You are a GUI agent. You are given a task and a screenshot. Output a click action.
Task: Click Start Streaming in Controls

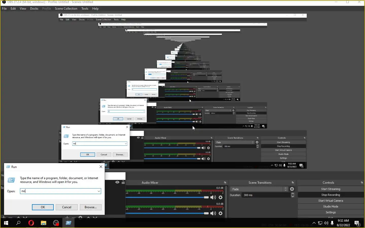tap(331, 189)
